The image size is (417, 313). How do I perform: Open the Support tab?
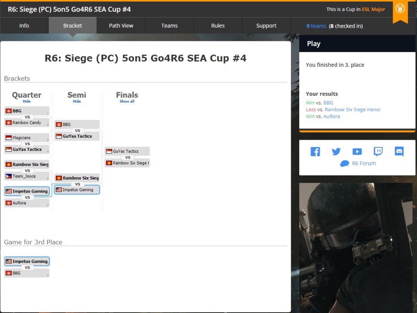[266, 25]
